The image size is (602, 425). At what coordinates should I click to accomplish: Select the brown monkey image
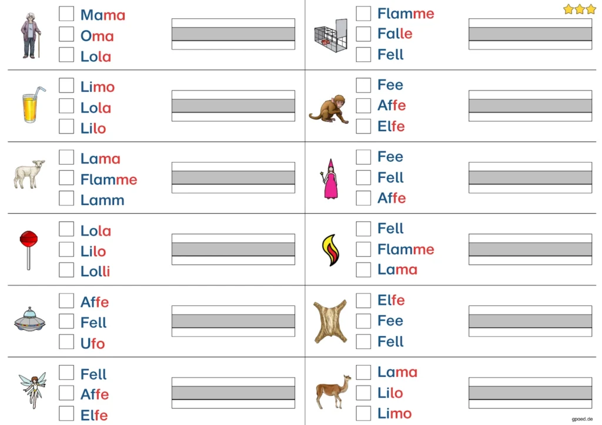(x=328, y=109)
